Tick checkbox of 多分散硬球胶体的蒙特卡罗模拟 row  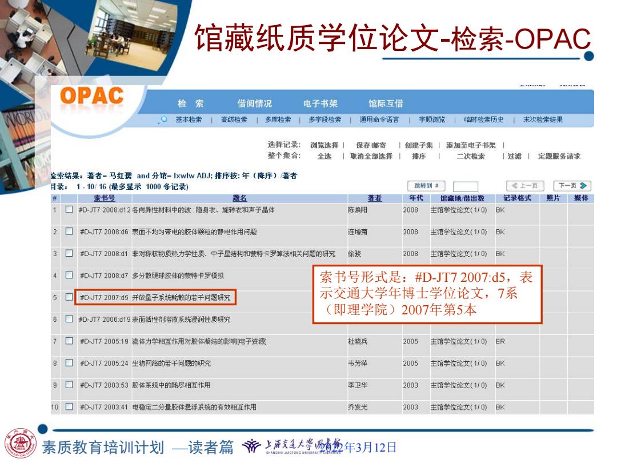tap(69, 275)
